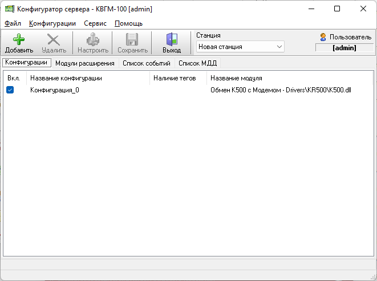The image size is (377, 281).
Task: Select the Конфигурация_0 row name
Action: 55,90
